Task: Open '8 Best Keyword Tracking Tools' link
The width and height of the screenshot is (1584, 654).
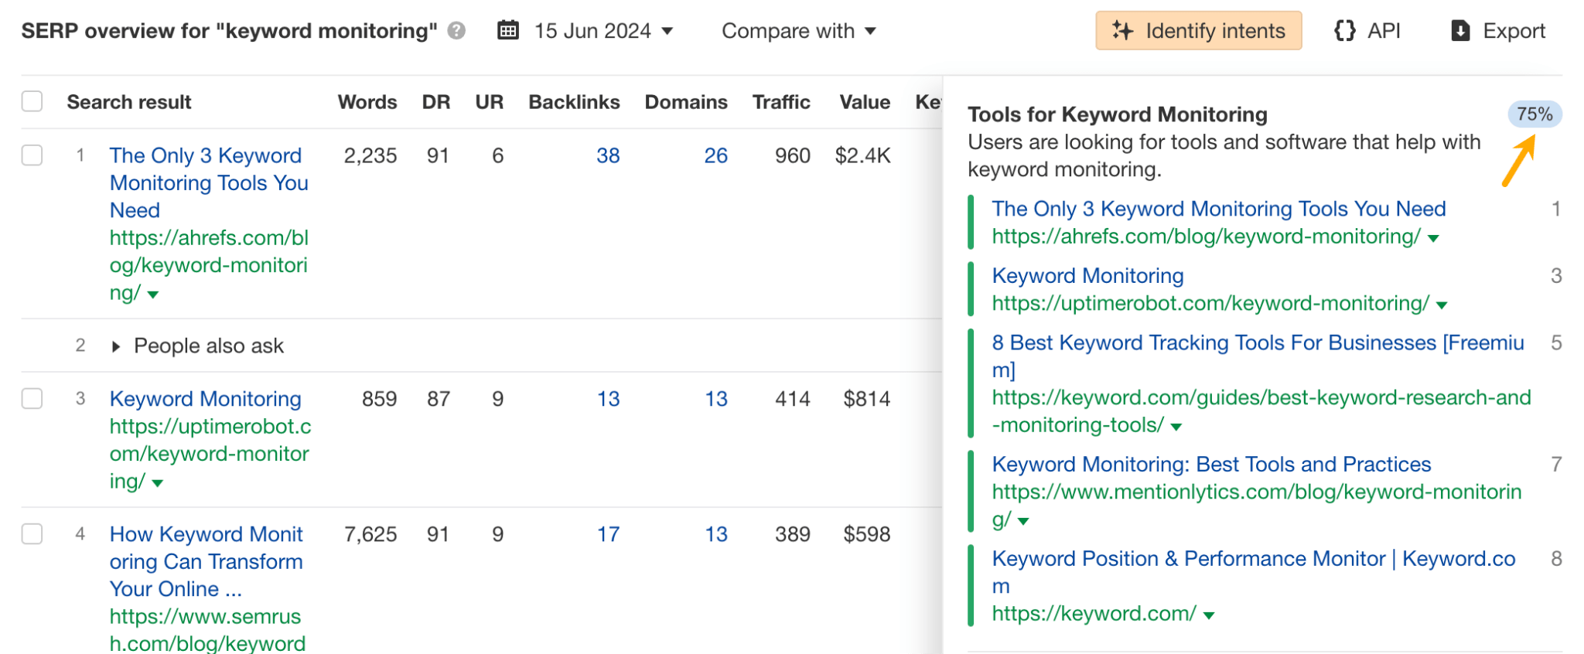Action: [x=1258, y=356]
